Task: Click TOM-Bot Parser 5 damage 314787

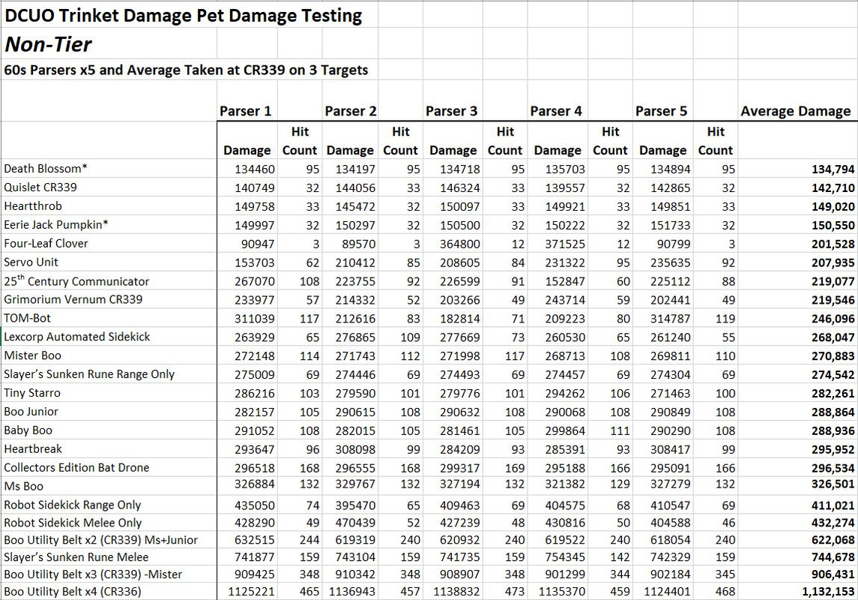Action: (671, 319)
